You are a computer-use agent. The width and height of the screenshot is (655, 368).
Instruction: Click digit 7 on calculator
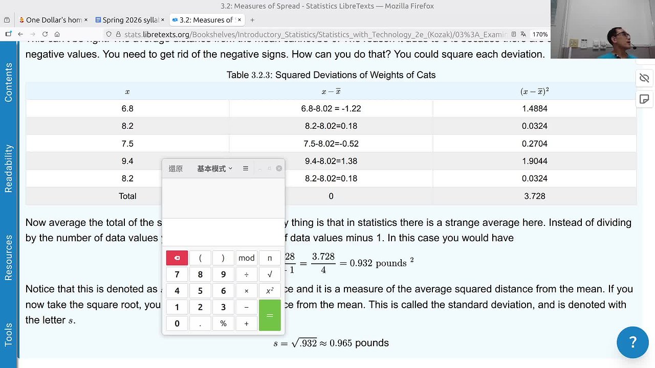(x=177, y=274)
